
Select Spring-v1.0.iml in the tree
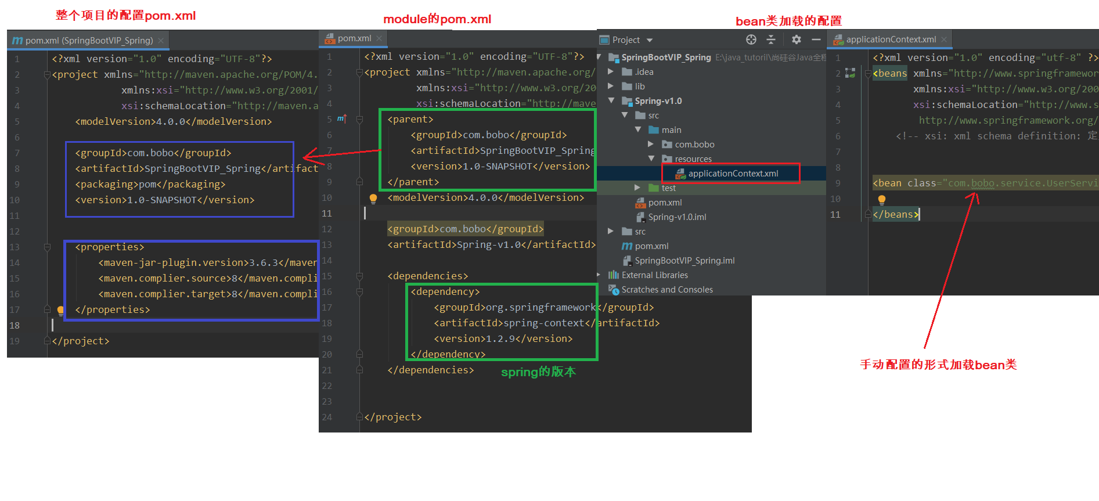677,217
